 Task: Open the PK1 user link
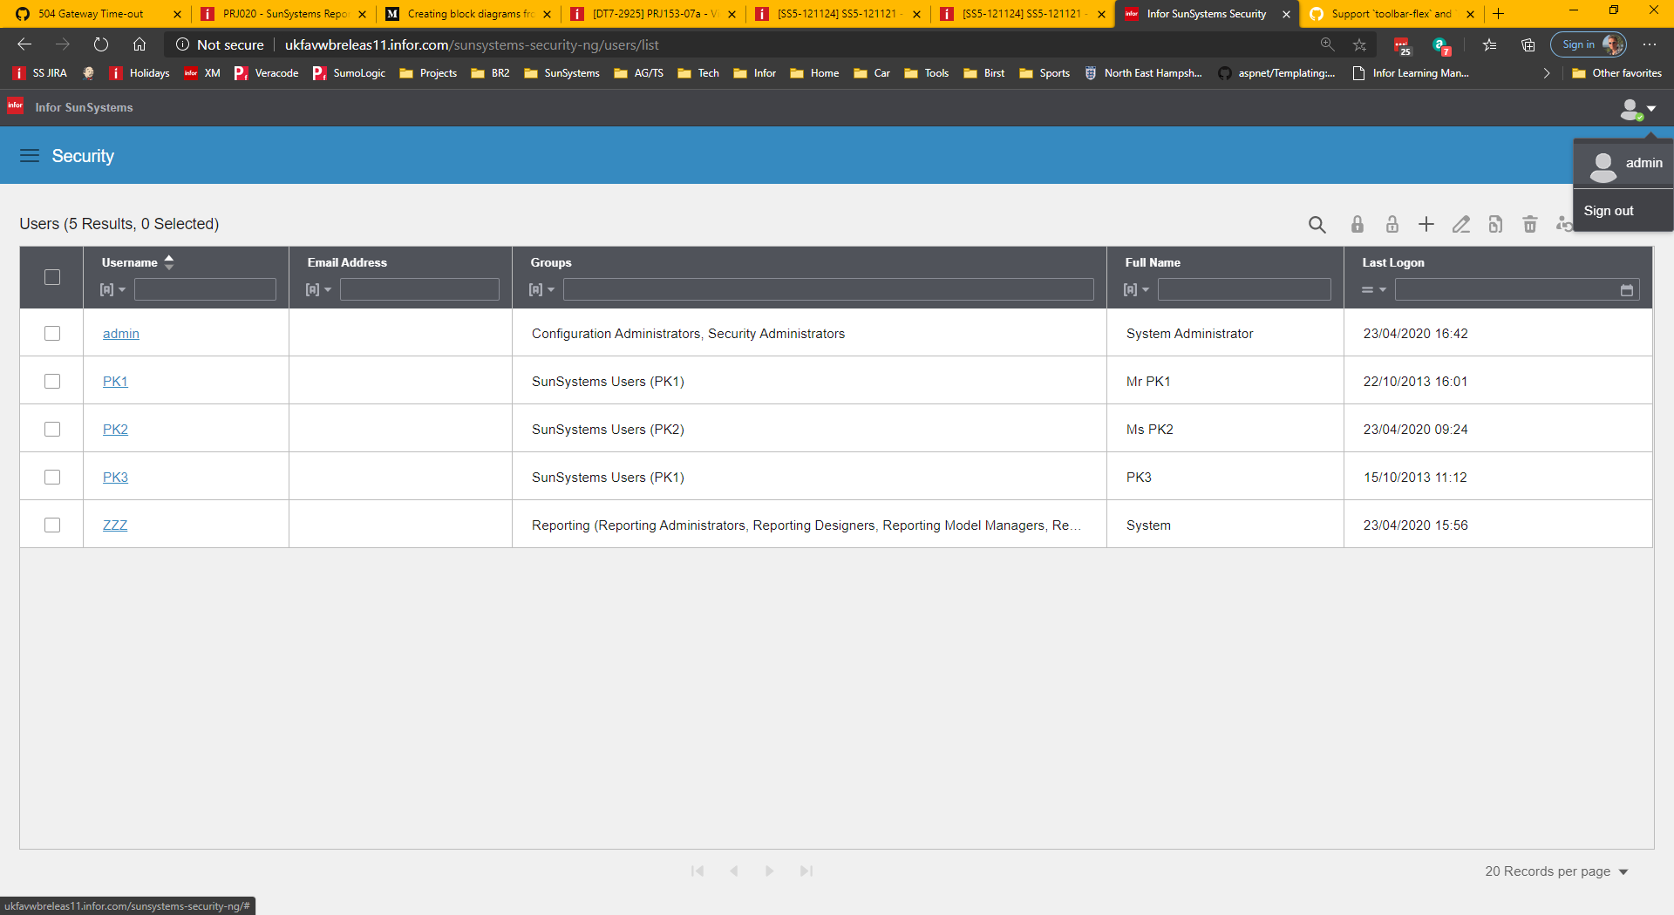tap(115, 382)
